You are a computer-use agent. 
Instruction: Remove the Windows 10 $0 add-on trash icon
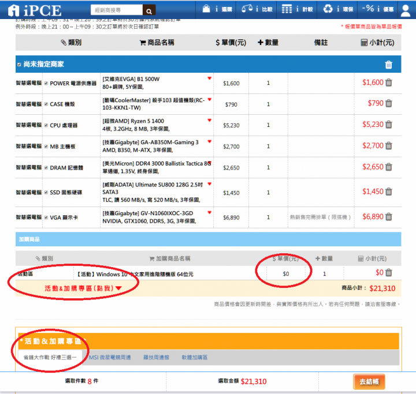click(x=388, y=272)
